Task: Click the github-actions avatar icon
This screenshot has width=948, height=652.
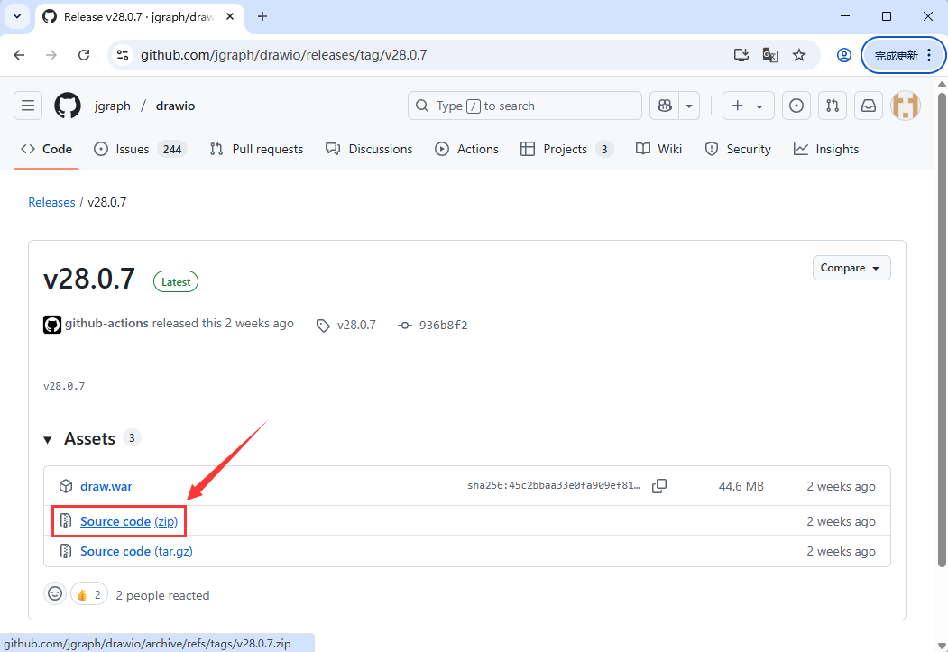Action: (52, 325)
